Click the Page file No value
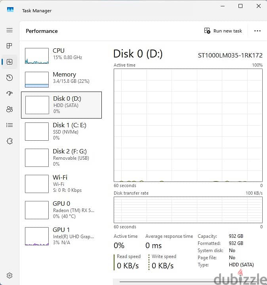The height and width of the screenshot is (285, 267). (x=232, y=258)
